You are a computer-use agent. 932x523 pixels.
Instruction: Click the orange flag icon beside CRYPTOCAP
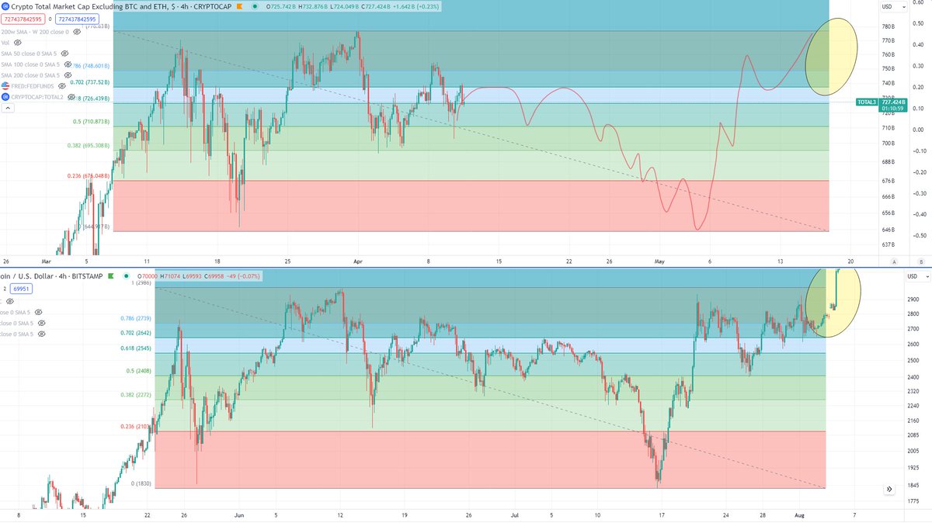click(240, 6)
